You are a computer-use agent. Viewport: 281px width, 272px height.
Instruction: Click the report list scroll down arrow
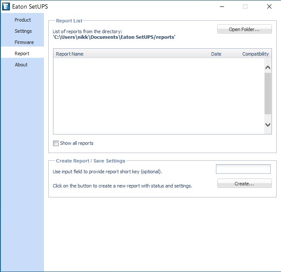point(268,125)
